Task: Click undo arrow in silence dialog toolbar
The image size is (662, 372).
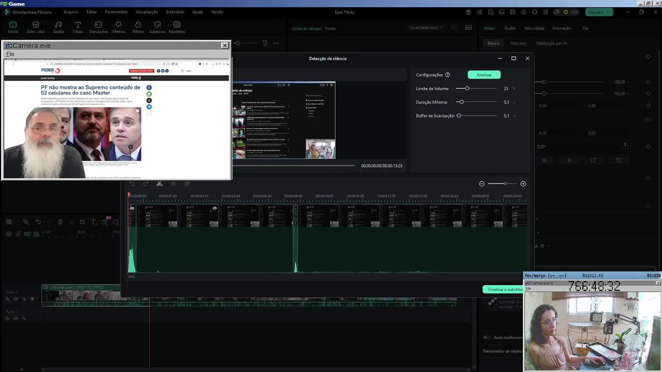Action: click(132, 184)
